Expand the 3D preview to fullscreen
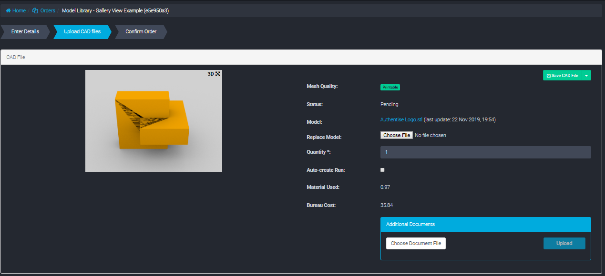 218,74
